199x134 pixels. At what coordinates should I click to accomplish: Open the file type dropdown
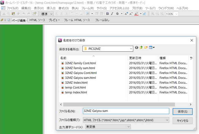(x=167, y=120)
